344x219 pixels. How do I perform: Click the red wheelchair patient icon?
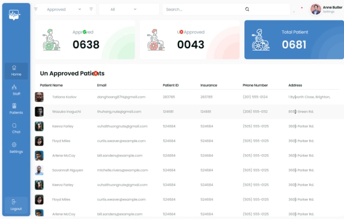(x=156, y=40)
